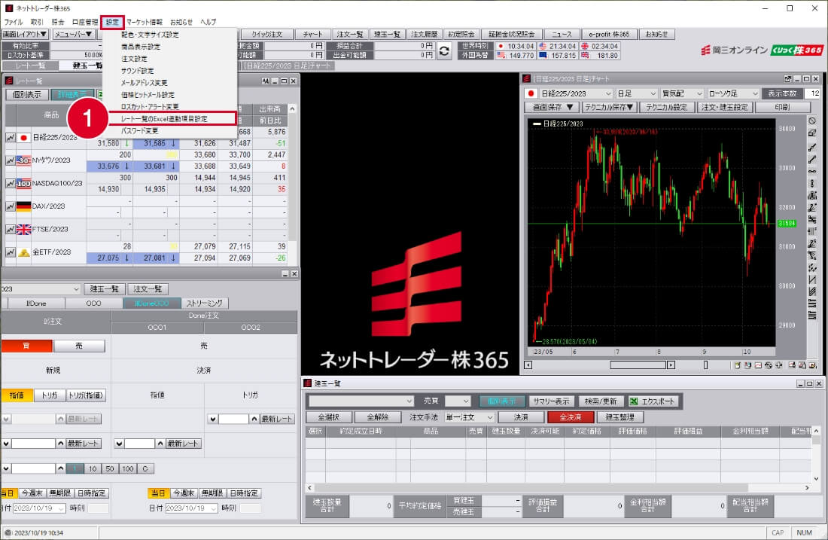Screen dimensions: 828x540
Task: Open the NYダウ/2023 row chart icon
Action: [10, 160]
